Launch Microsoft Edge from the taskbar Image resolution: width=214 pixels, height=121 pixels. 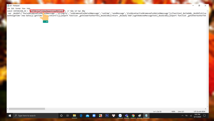tap(81, 116)
